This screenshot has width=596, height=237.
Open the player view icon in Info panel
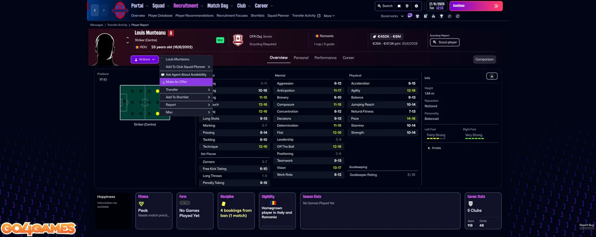click(x=492, y=76)
